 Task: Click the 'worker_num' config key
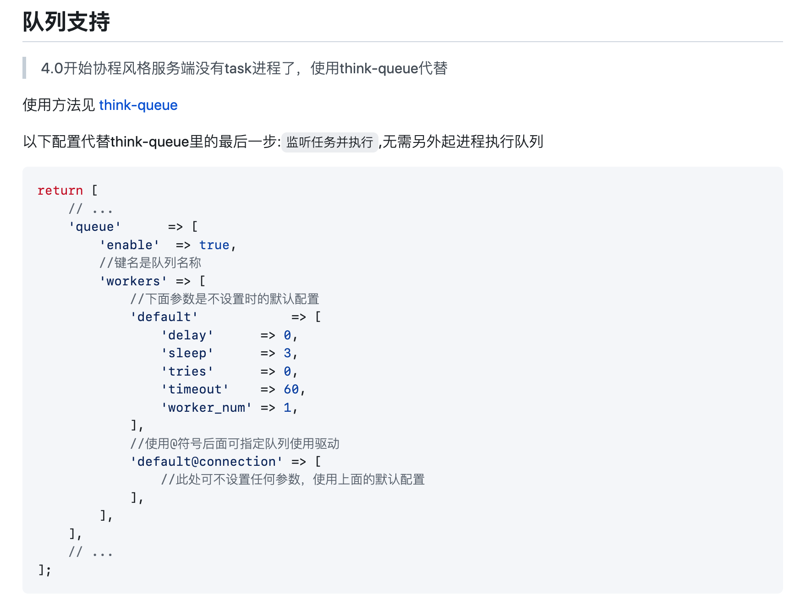[206, 408]
